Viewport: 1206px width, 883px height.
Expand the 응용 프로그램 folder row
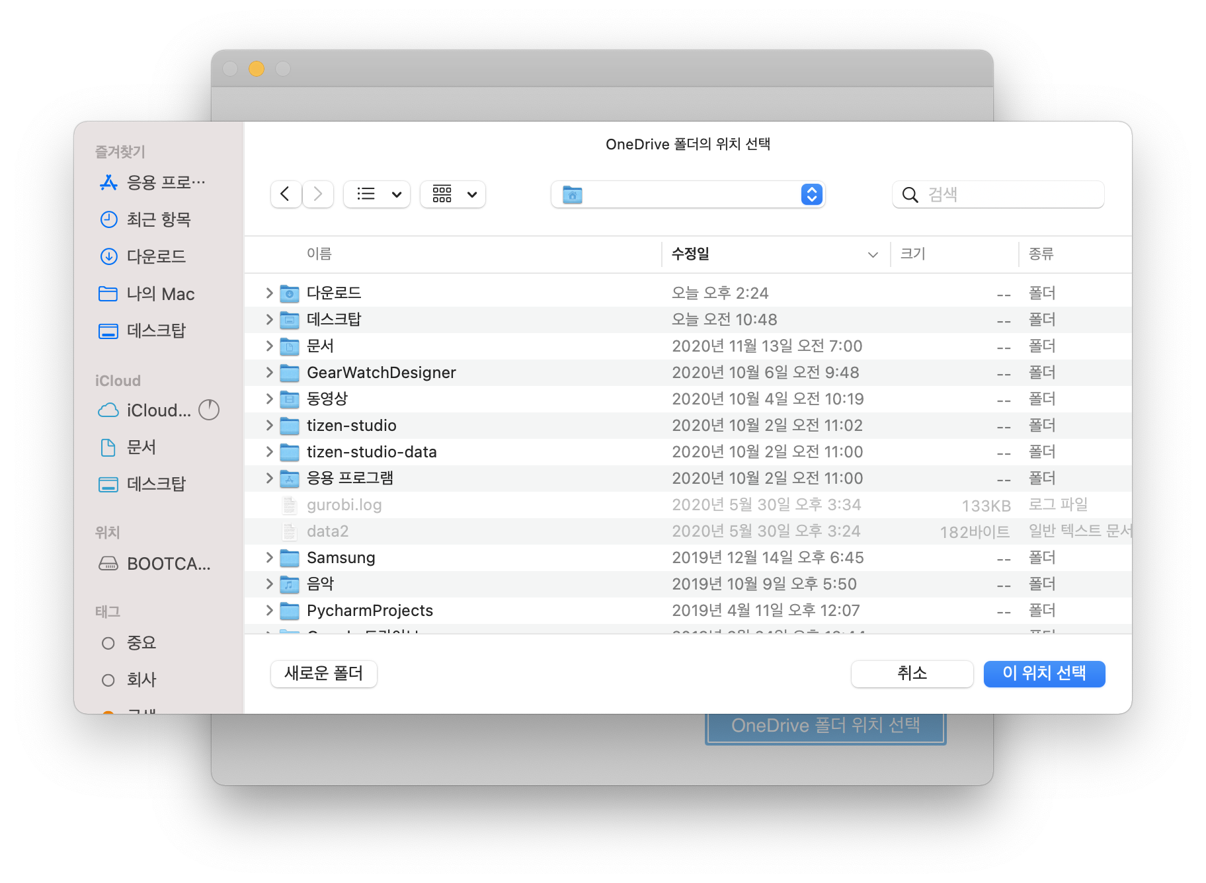tap(269, 478)
